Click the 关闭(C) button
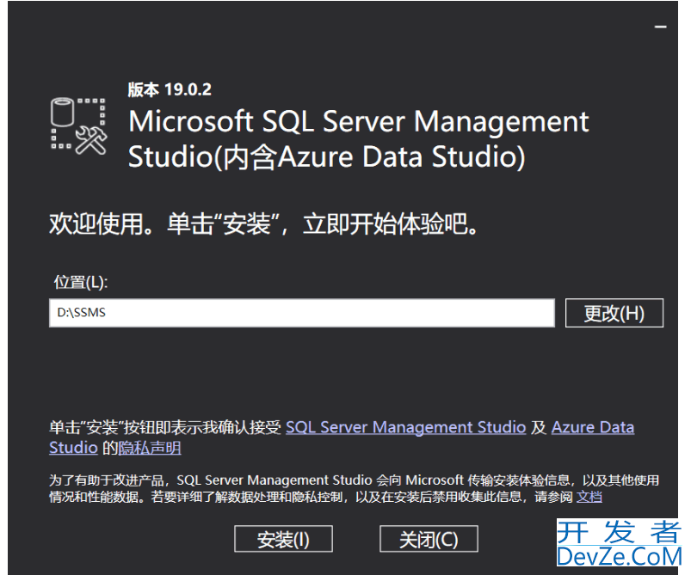 pyautogui.click(x=429, y=539)
